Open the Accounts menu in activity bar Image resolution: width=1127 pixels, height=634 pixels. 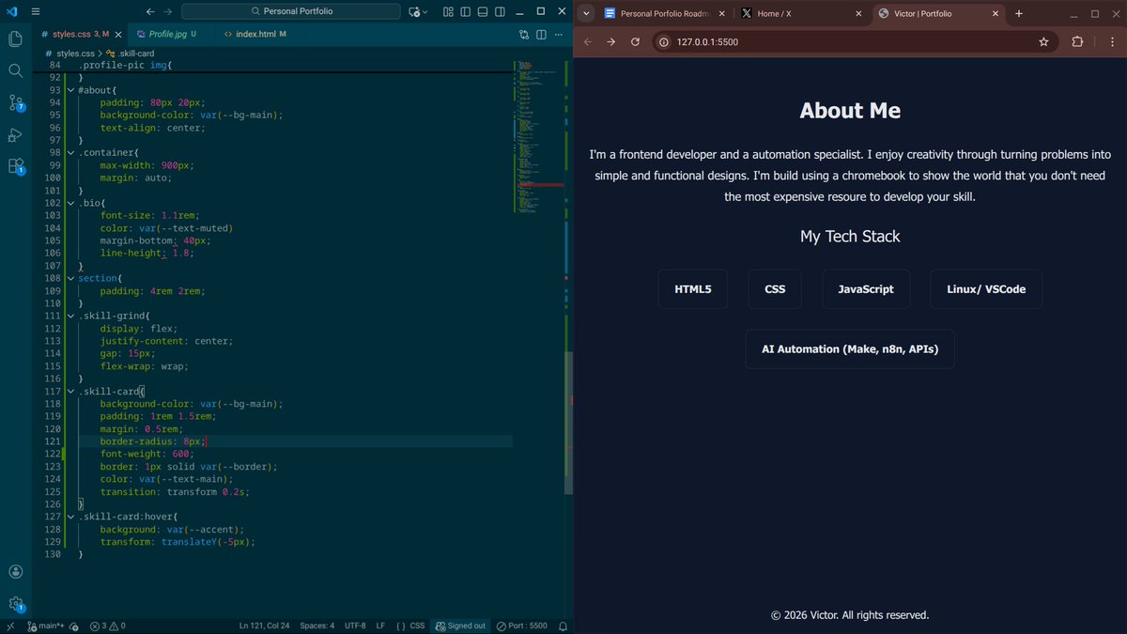pyautogui.click(x=15, y=571)
